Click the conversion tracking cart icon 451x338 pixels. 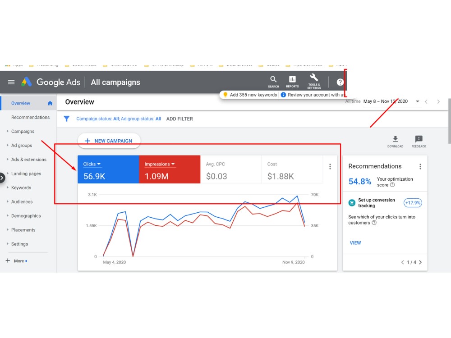(352, 203)
